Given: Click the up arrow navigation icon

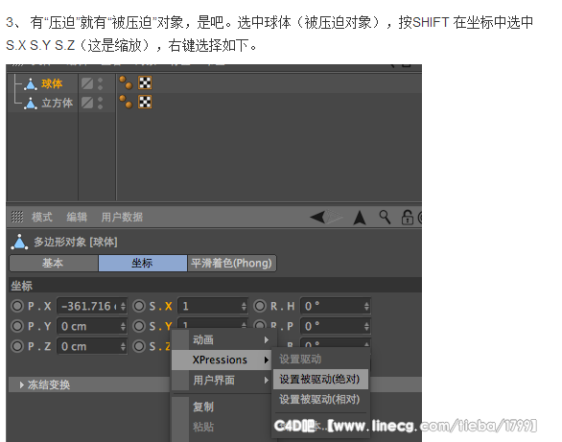Looking at the screenshot, I should coord(360,217).
